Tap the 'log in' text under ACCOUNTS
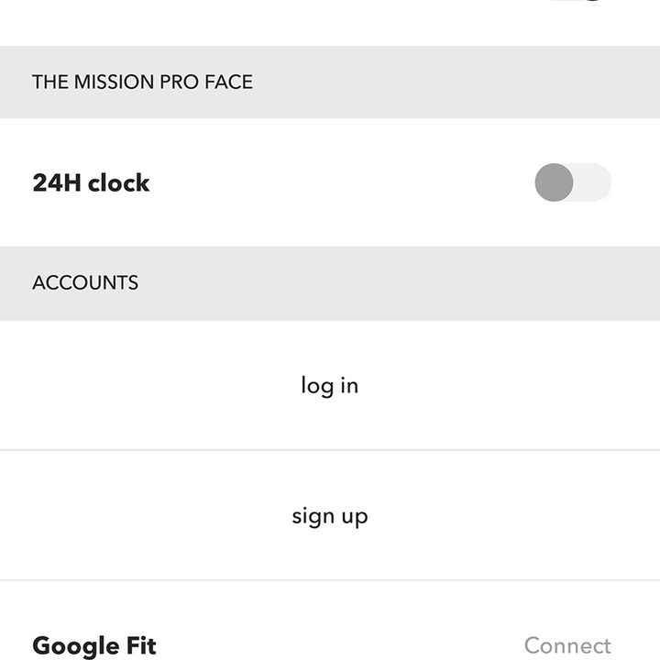 330,387
